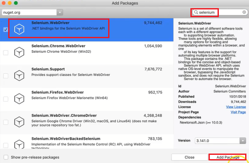Click the Selenium.WebDriverBackedSelenium package cube icon
The width and height of the screenshot is (249, 163).
pos(19,144)
